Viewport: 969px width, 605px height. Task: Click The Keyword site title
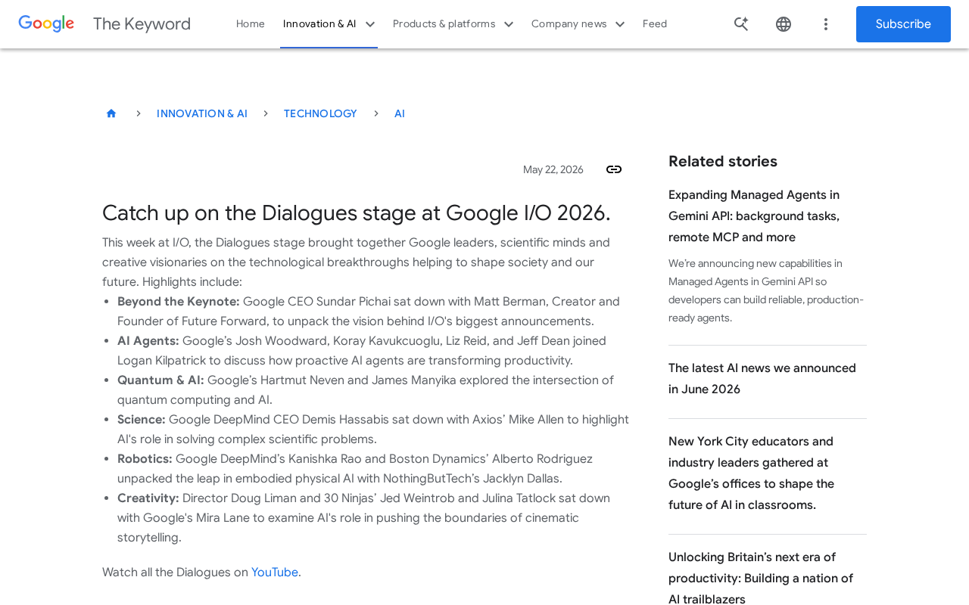(x=142, y=24)
